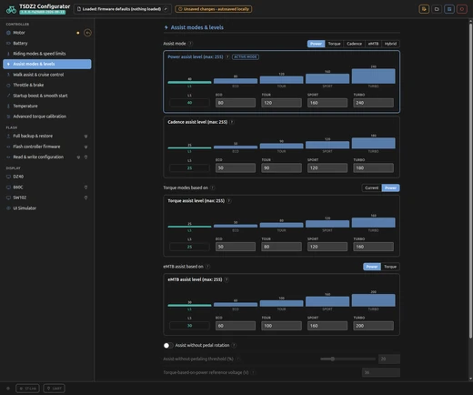Click the pin icon on the SW102 row
The image size is (473, 395).
(86, 197)
